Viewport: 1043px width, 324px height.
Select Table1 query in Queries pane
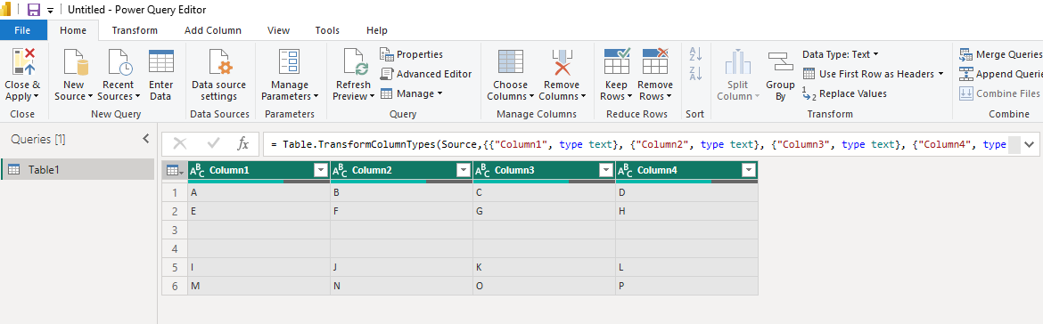pyautogui.click(x=78, y=169)
